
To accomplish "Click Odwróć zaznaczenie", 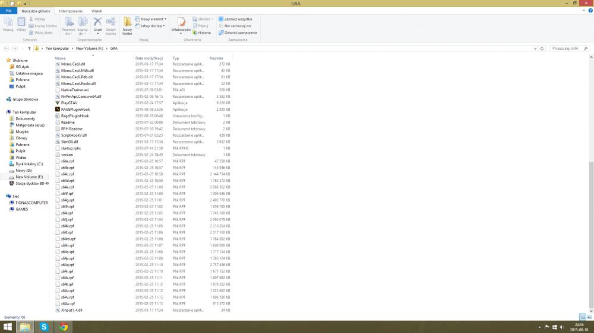I will pyautogui.click(x=238, y=33).
